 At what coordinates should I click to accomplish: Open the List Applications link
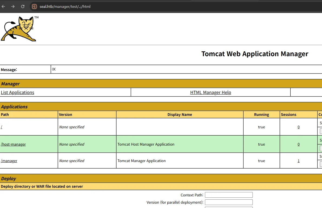pyautogui.click(x=18, y=92)
